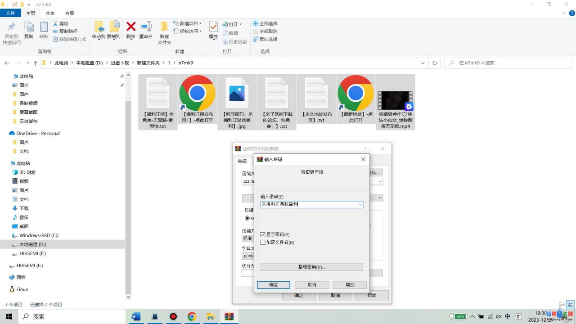
Task: Switch to the 查看 ribbon tab
Action: (x=70, y=13)
